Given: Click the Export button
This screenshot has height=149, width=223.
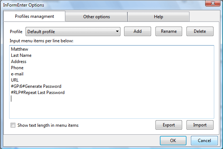Looking at the screenshot, I should [169, 125].
